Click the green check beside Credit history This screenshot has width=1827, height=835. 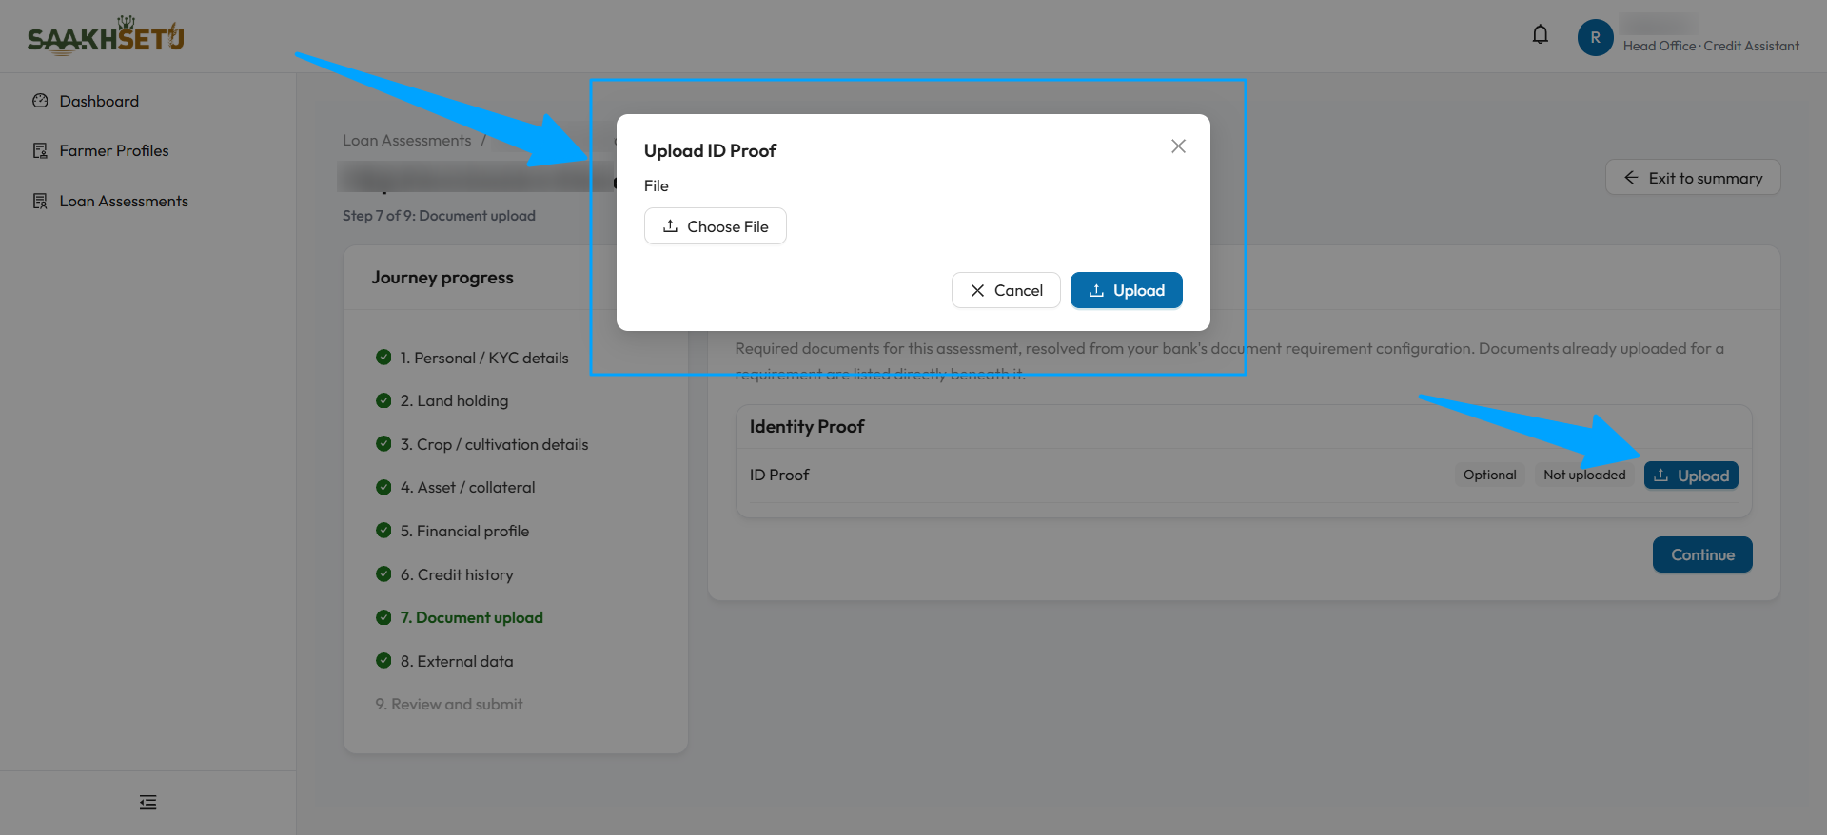click(383, 573)
